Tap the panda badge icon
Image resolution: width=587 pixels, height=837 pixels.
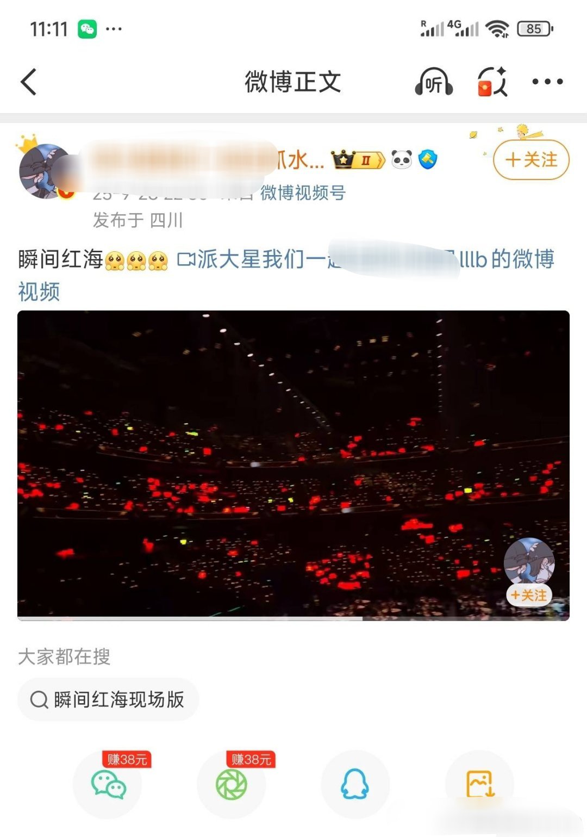coord(402,159)
